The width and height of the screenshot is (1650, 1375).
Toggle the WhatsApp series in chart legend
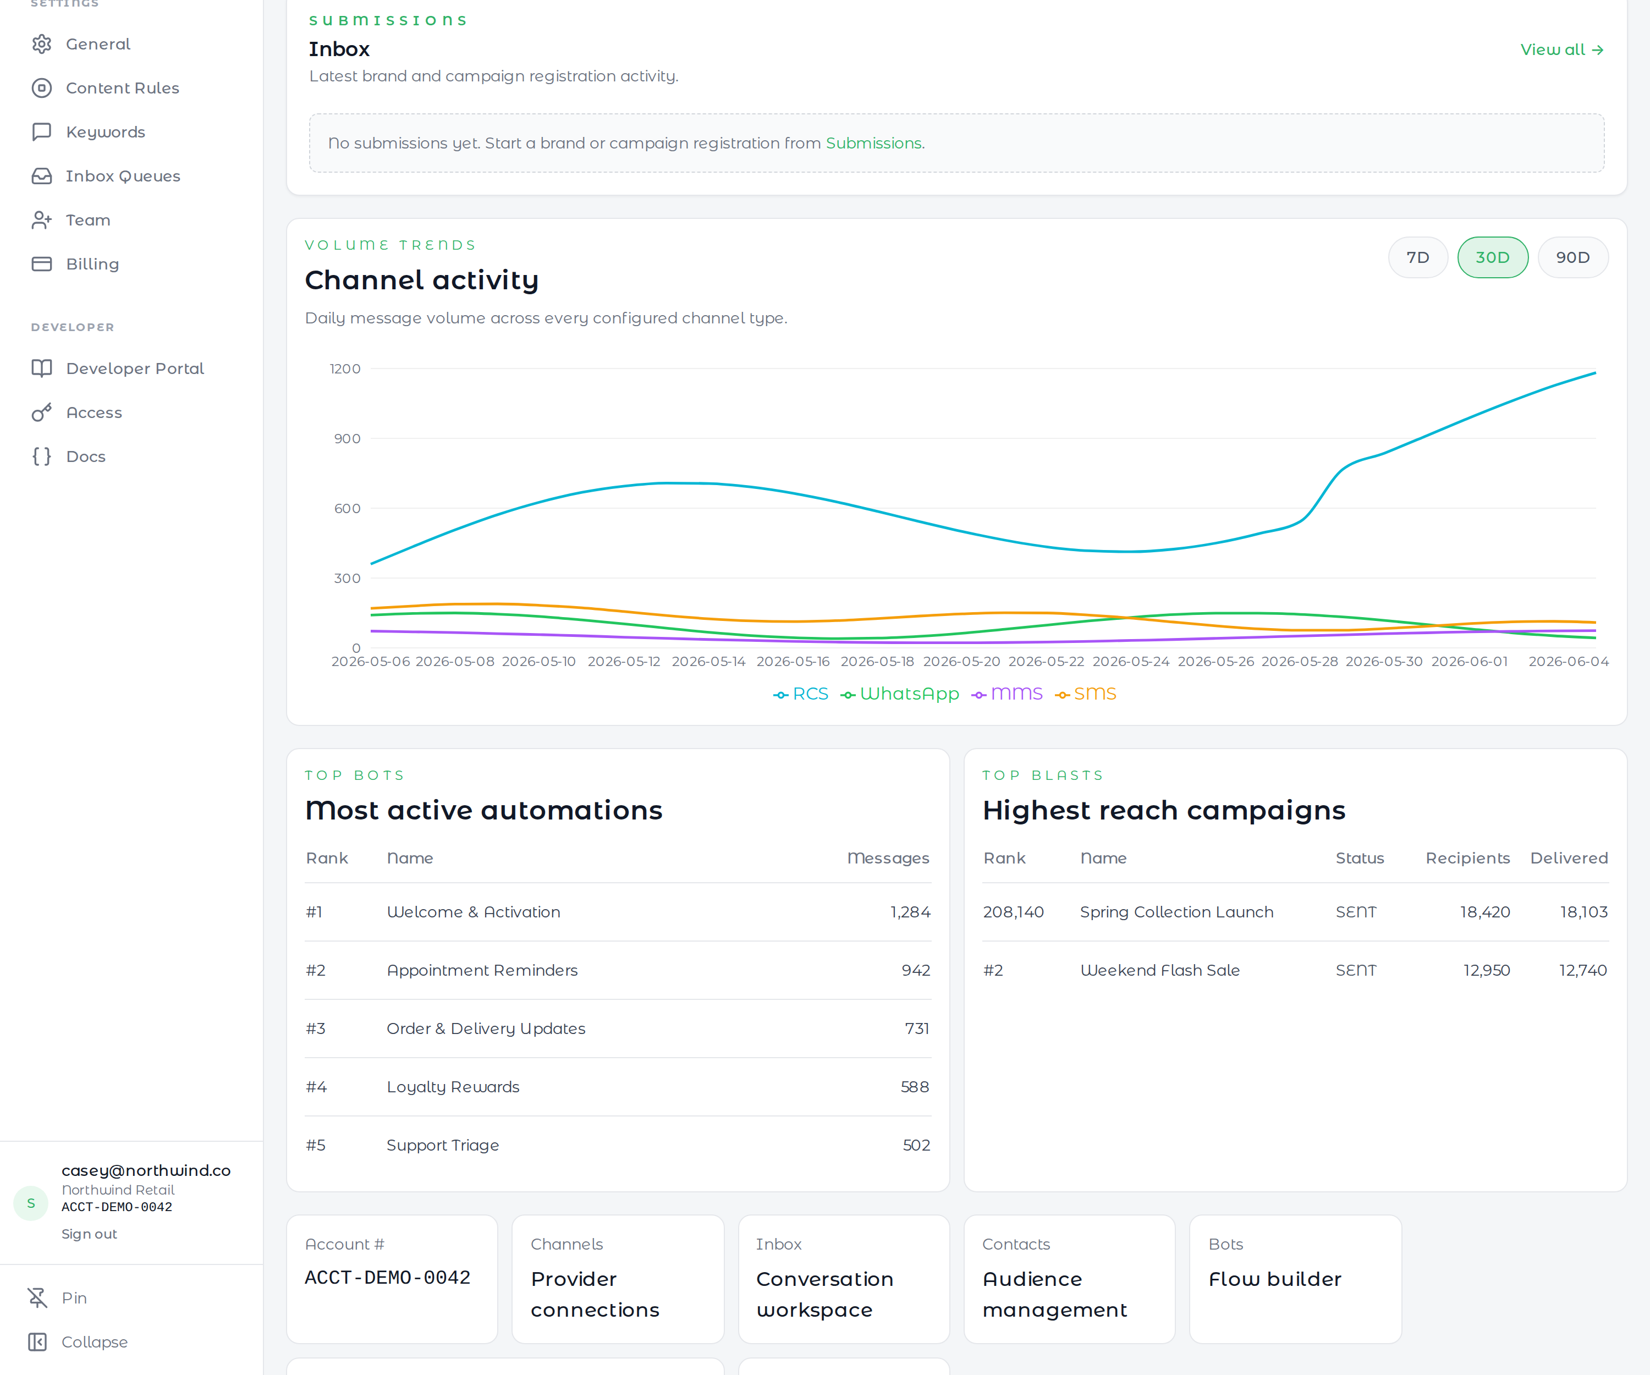pyautogui.click(x=900, y=694)
